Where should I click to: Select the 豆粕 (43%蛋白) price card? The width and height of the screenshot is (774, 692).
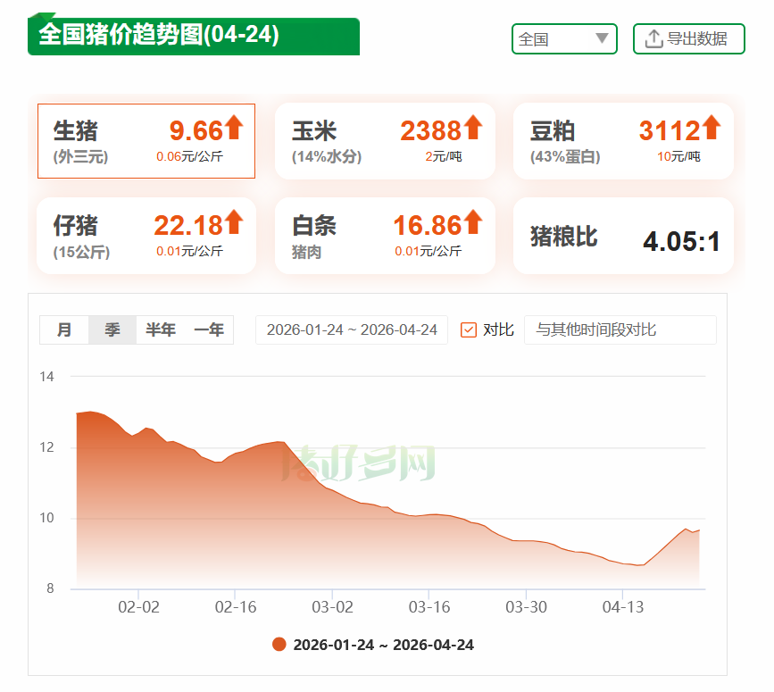(623, 141)
